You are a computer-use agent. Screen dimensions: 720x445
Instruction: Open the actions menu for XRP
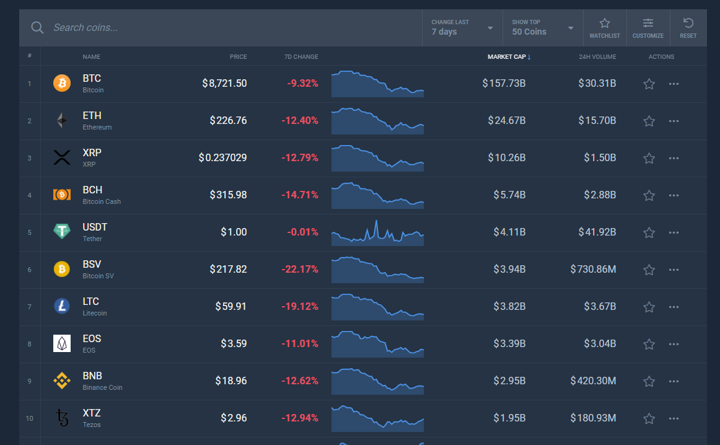click(674, 157)
